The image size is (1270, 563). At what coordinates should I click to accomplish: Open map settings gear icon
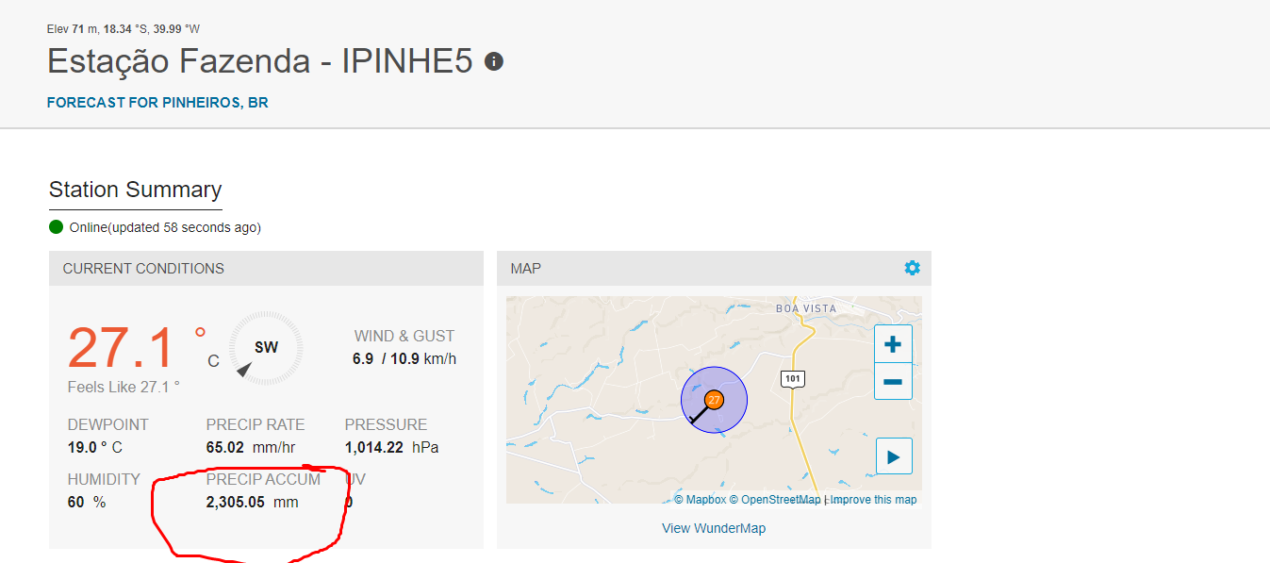pos(912,268)
